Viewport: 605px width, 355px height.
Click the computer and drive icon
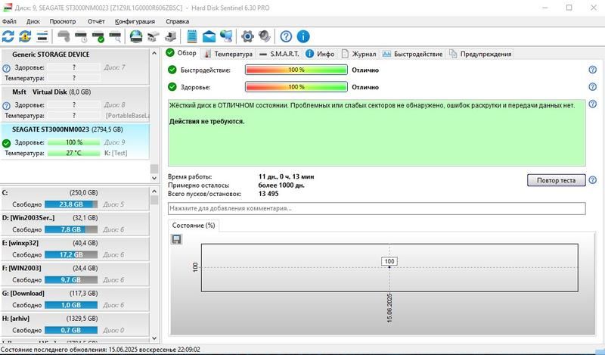[x=170, y=36]
